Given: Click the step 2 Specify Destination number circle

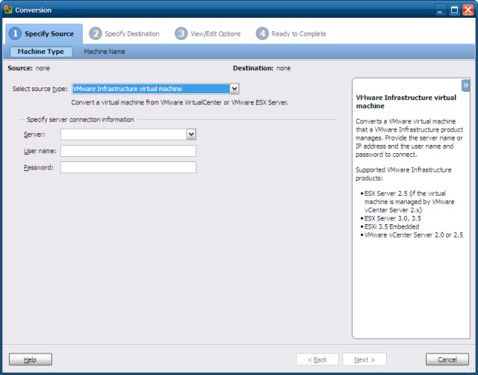Looking at the screenshot, I should pos(95,34).
